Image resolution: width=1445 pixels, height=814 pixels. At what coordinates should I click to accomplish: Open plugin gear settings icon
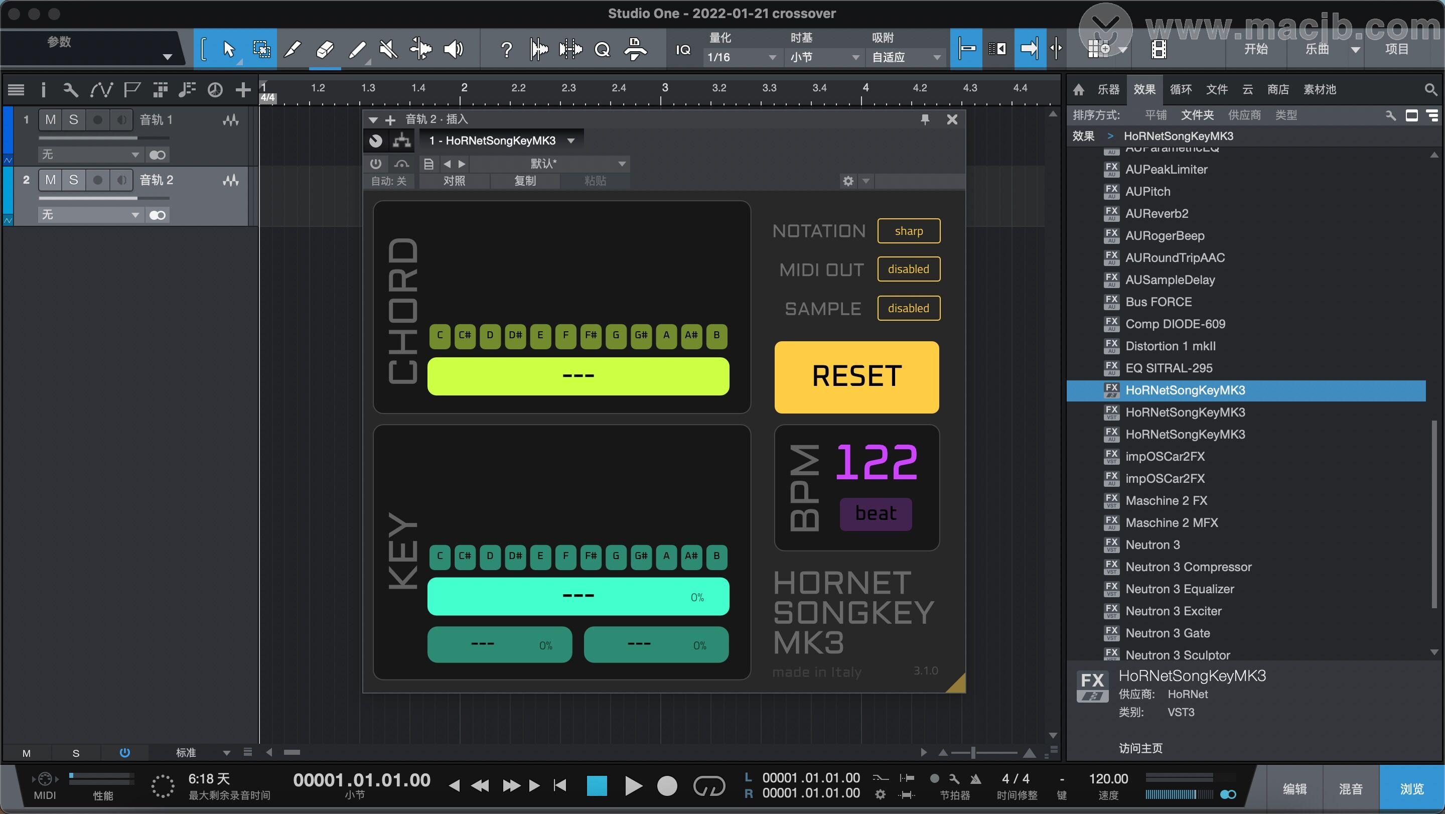tap(848, 181)
